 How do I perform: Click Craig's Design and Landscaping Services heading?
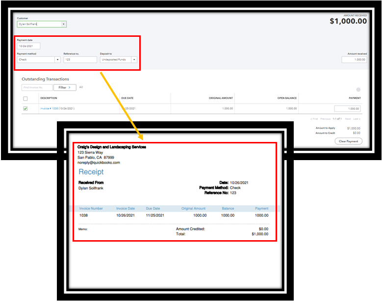pyautogui.click(x=112, y=147)
